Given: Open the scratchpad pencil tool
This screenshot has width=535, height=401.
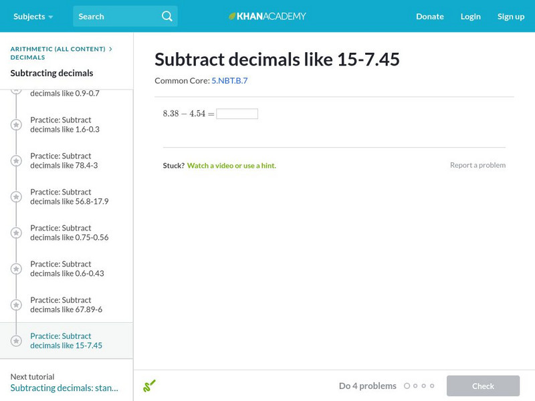Looking at the screenshot, I should click(149, 386).
